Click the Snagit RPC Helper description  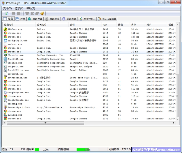coord(81,67)
